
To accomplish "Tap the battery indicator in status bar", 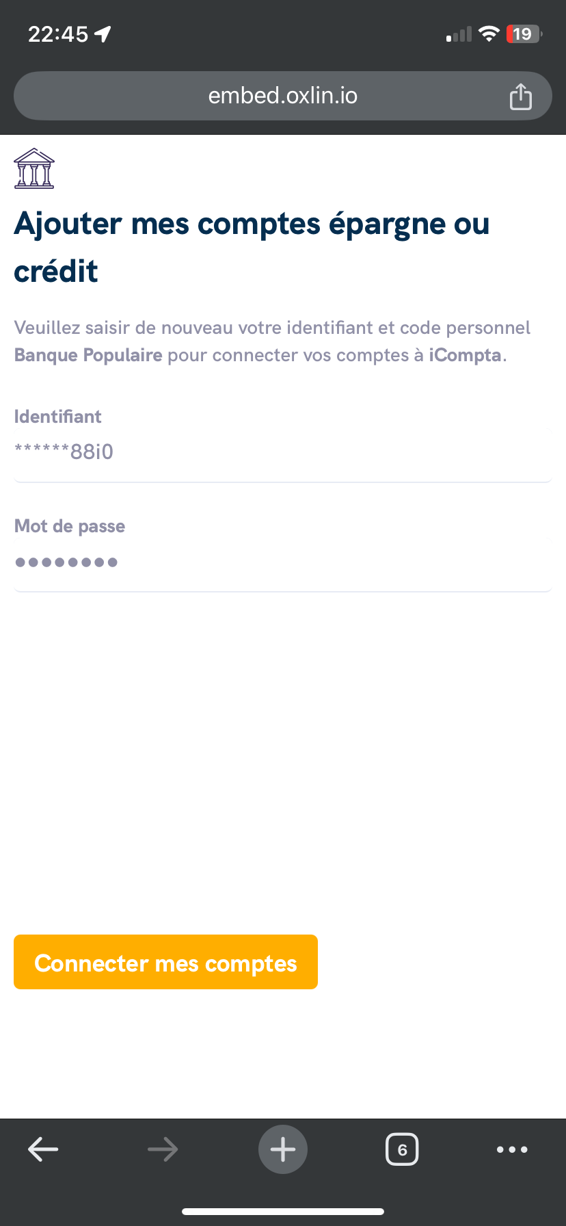I will point(524,34).
